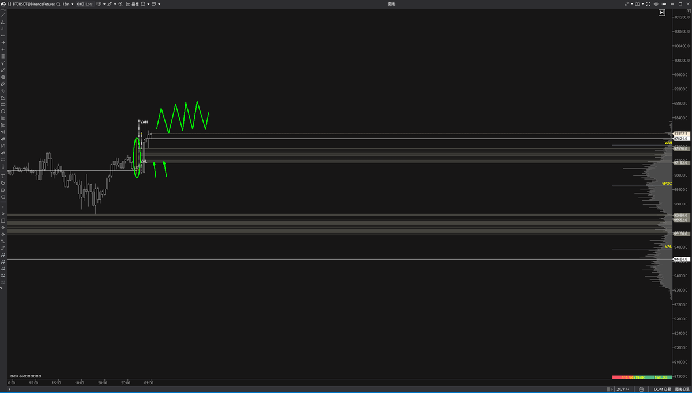Select the rectangle shape tool
This screenshot has height=393, width=692.
tap(3, 105)
